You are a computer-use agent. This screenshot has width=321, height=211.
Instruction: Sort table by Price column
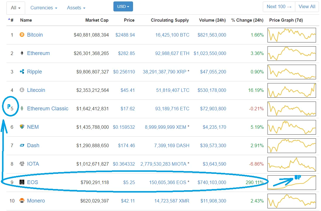click(129, 20)
